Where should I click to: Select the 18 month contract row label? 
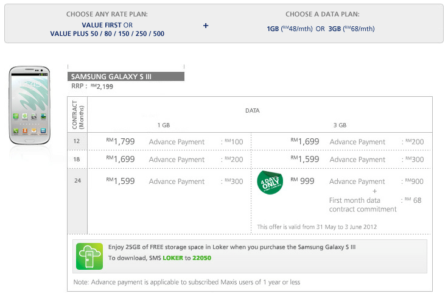77,159
